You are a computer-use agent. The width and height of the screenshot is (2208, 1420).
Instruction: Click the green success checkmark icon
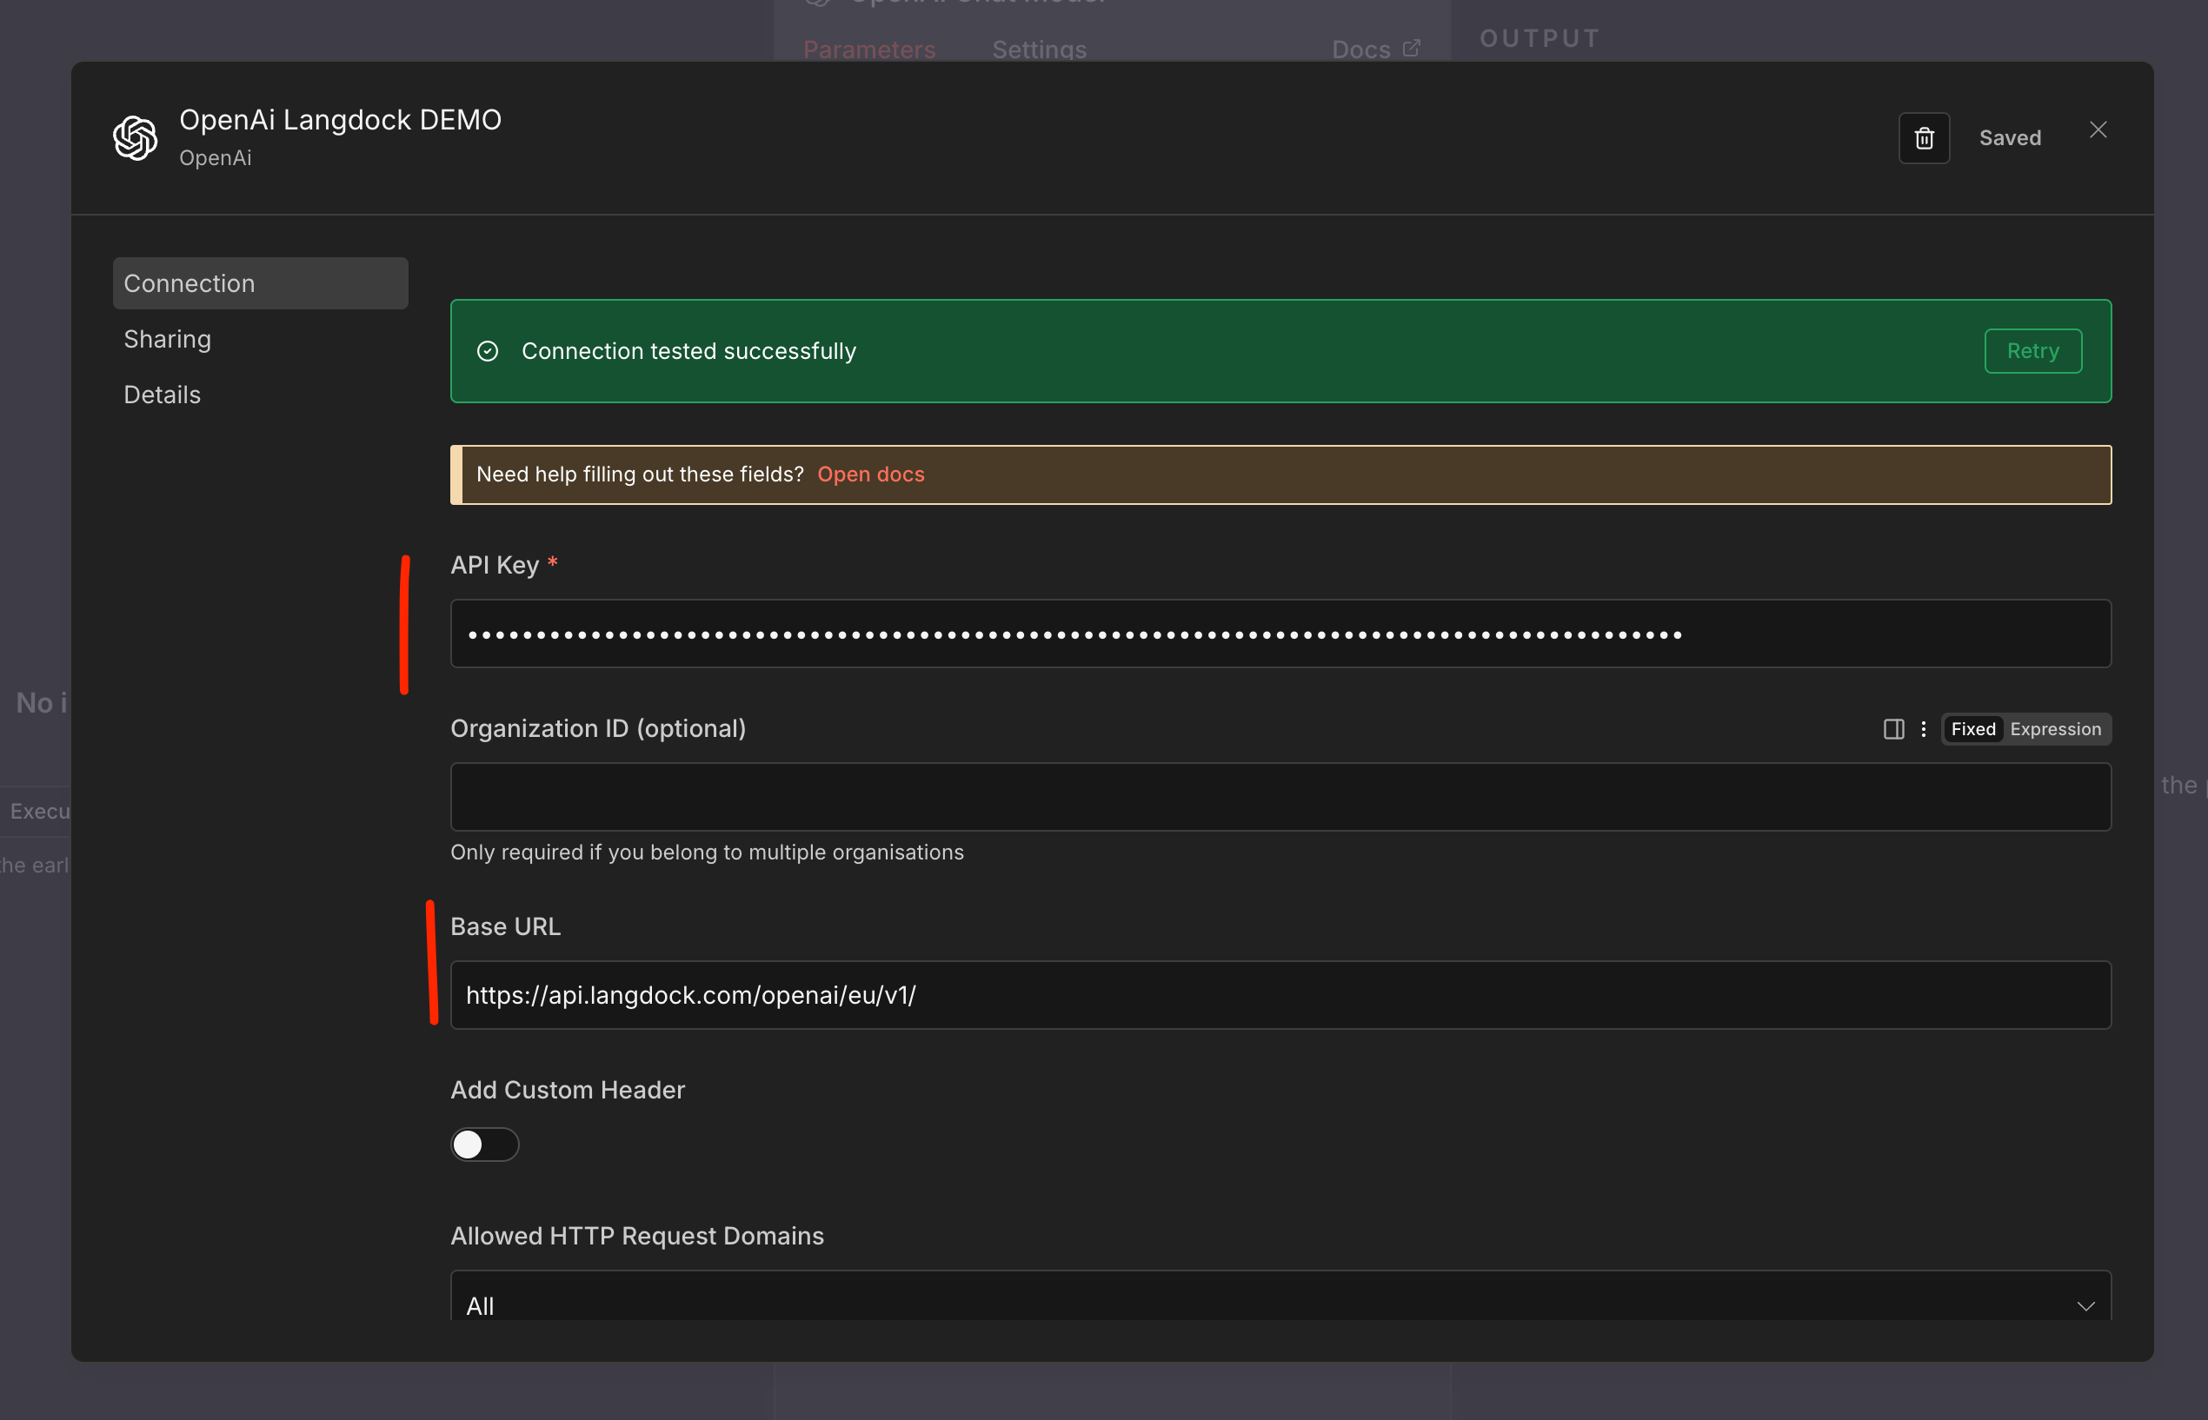(488, 351)
